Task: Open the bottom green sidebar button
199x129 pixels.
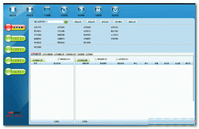Action: coord(15,72)
